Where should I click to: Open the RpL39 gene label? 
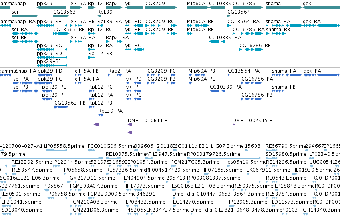105,12
